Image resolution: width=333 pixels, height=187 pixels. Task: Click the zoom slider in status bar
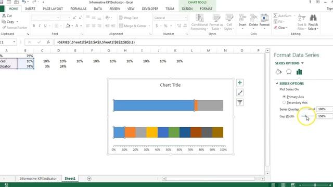pyautogui.click(x=315, y=185)
